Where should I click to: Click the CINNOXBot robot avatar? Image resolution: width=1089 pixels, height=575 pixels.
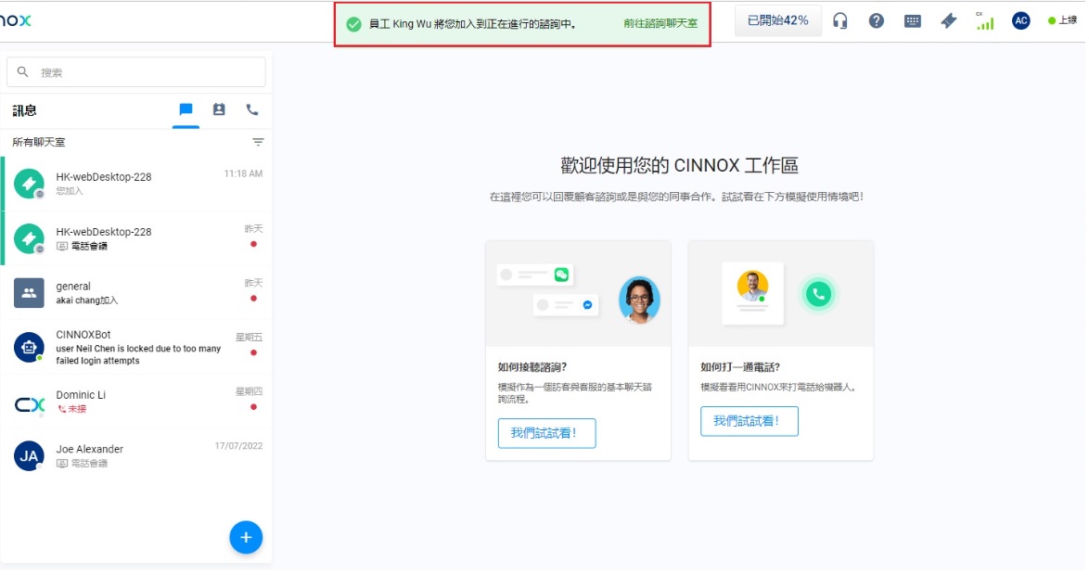tap(29, 348)
